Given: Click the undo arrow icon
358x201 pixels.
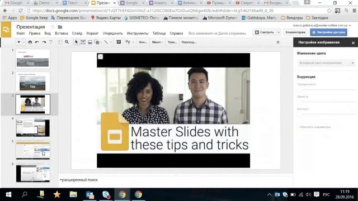Looking at the screenshot, I should pos(37,42).
